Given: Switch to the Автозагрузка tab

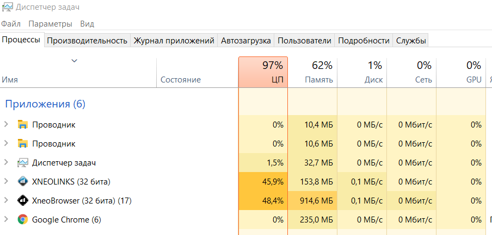Looking at the screenshot, I should click(245, 41).
